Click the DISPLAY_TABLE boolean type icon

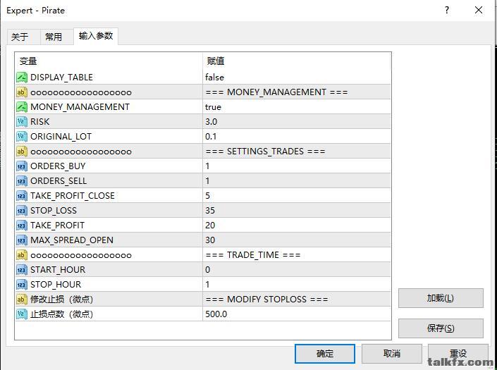[22, 77]
